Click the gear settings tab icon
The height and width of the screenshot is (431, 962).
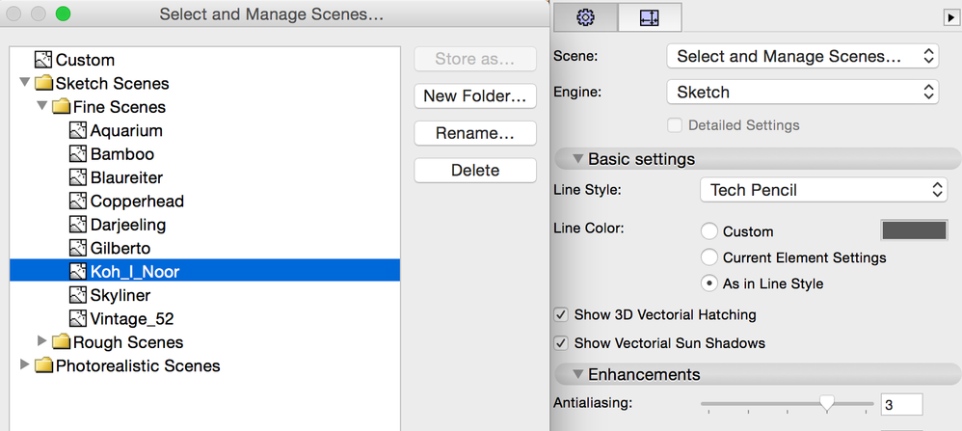585,17
